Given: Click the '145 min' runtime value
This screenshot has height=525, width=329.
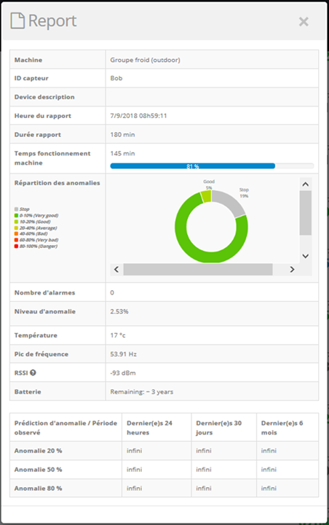Looking at the screenshot, I should pyautogui.click(x=122, y=153).
